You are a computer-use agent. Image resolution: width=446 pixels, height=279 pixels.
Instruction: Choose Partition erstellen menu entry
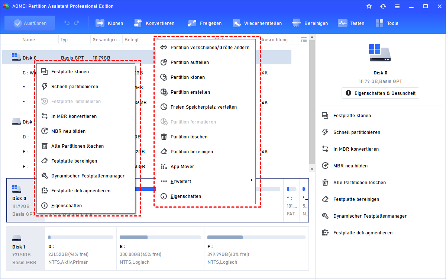tap(206, 92)
